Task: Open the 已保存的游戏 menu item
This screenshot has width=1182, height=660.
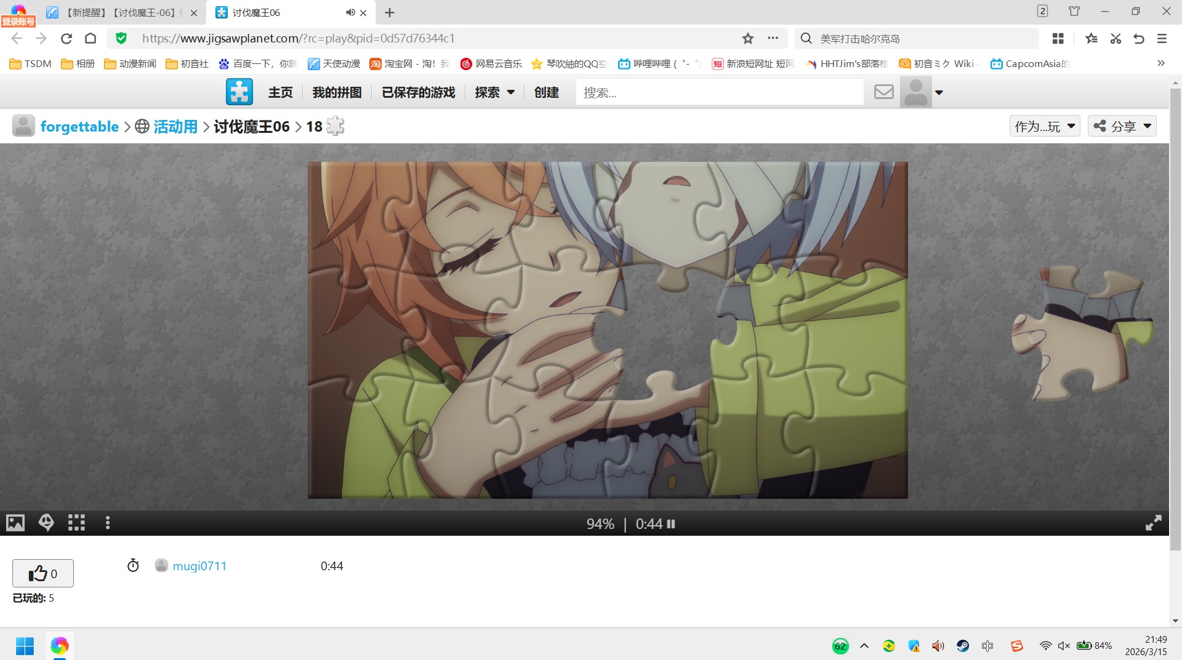Action: 418,92
